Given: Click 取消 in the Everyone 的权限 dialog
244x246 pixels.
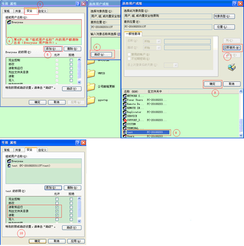Looking at the screenshot, I should tap(57, 102).
